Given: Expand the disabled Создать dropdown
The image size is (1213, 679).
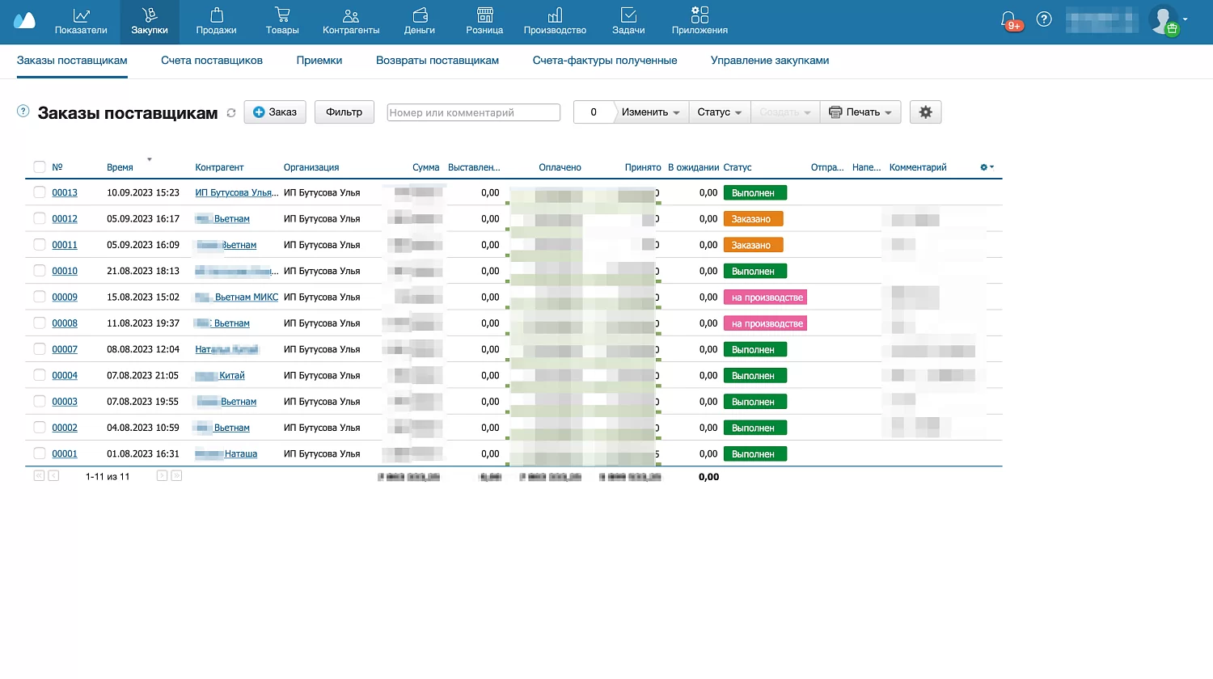Looking at the screenshot, I should 784,112.
